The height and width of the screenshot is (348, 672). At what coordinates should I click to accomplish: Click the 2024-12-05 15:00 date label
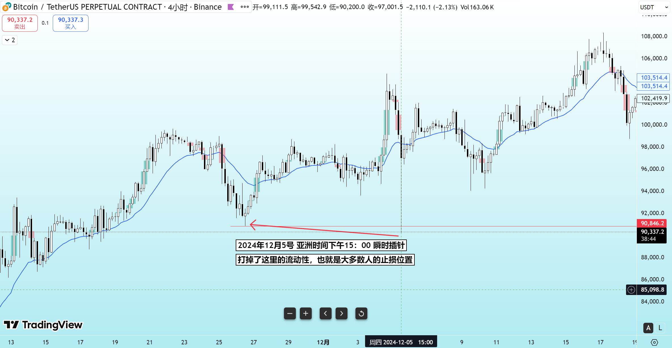click(401, 342)
